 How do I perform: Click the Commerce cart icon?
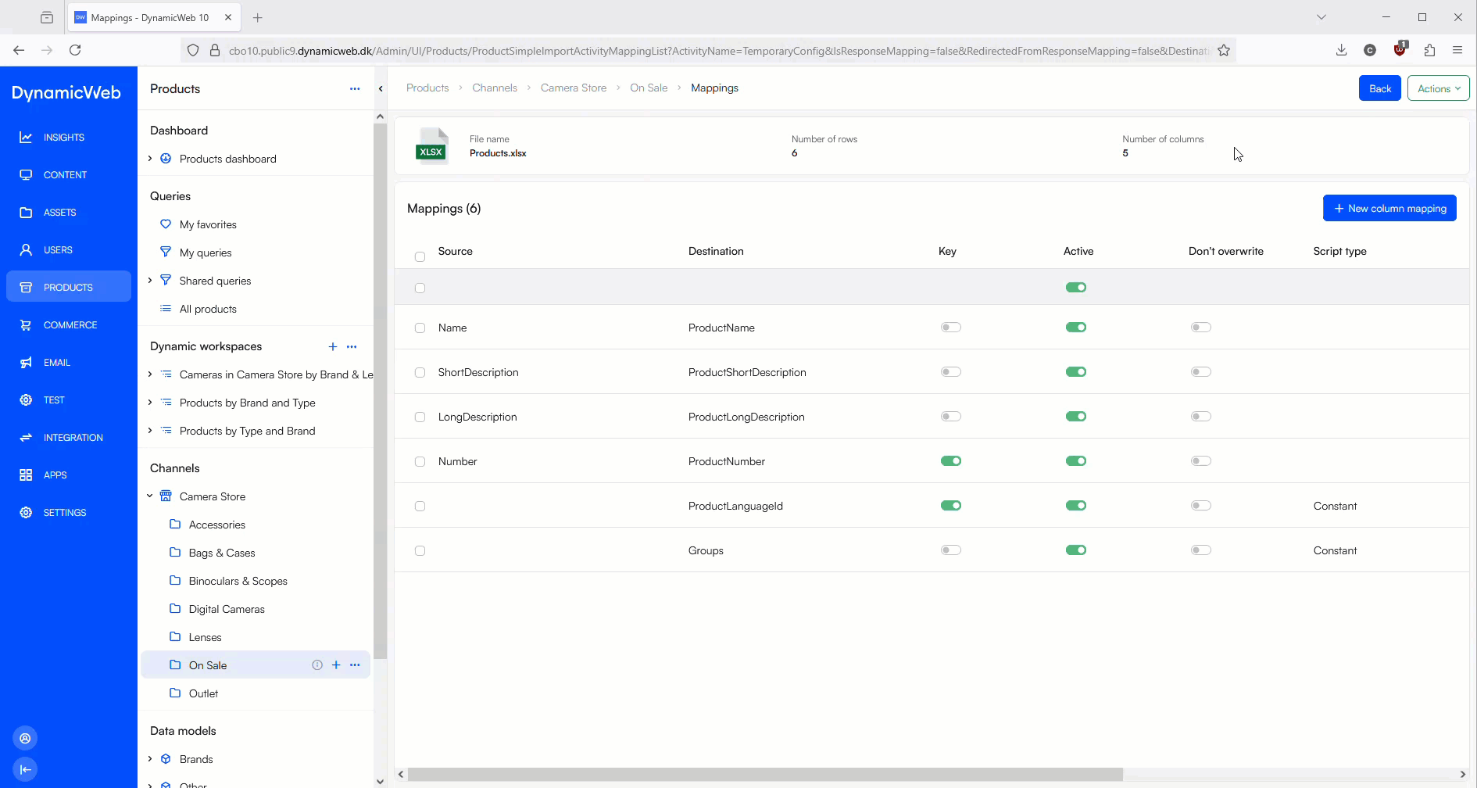point(26,325)
